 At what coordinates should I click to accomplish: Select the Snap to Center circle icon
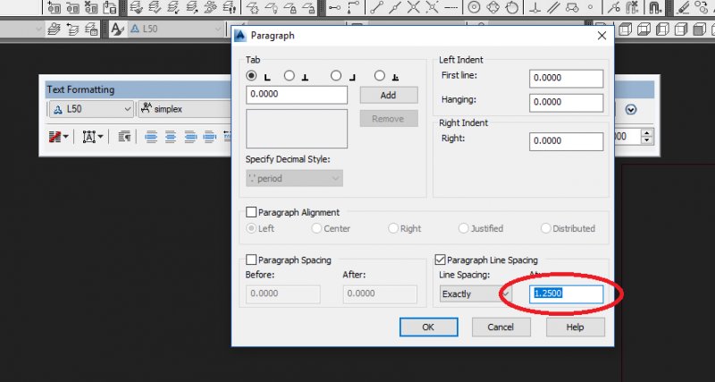[475, 7]
